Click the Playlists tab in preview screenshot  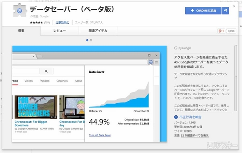[x=44, y=81]
